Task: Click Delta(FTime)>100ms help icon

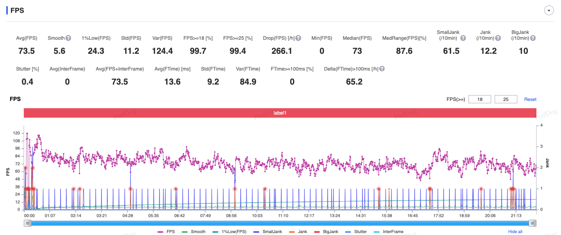Action: point(382,69)
